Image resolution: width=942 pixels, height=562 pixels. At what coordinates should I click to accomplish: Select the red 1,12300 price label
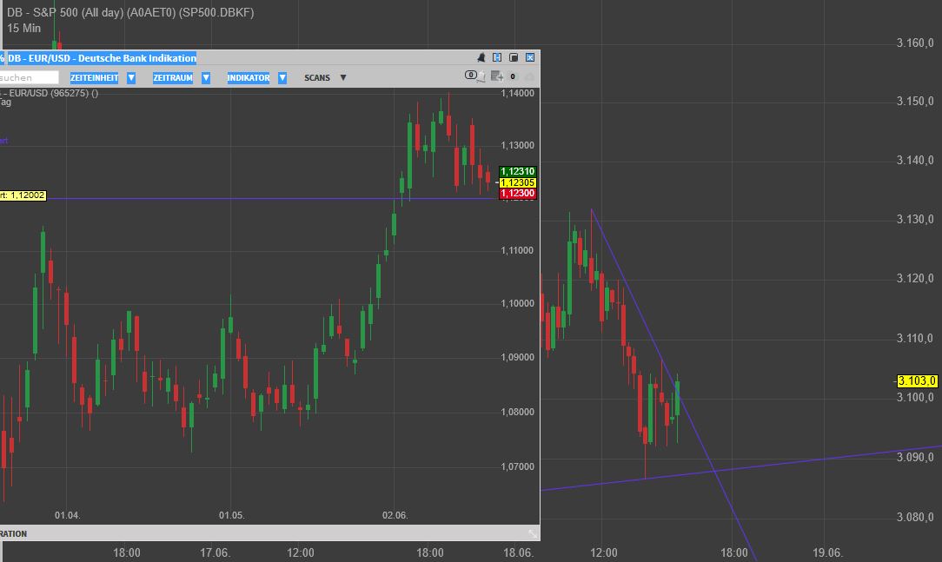click(x=517, y=194)
